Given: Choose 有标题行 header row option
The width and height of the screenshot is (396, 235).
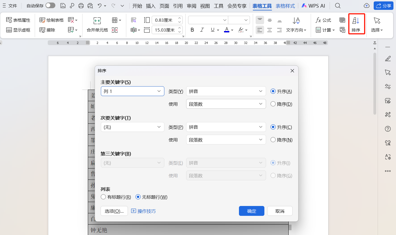Looking at the screenshot, I should (x=103, y=197).
